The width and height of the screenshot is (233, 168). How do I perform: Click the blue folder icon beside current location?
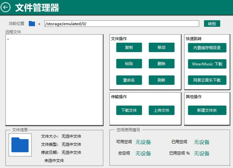coord(32,24)
